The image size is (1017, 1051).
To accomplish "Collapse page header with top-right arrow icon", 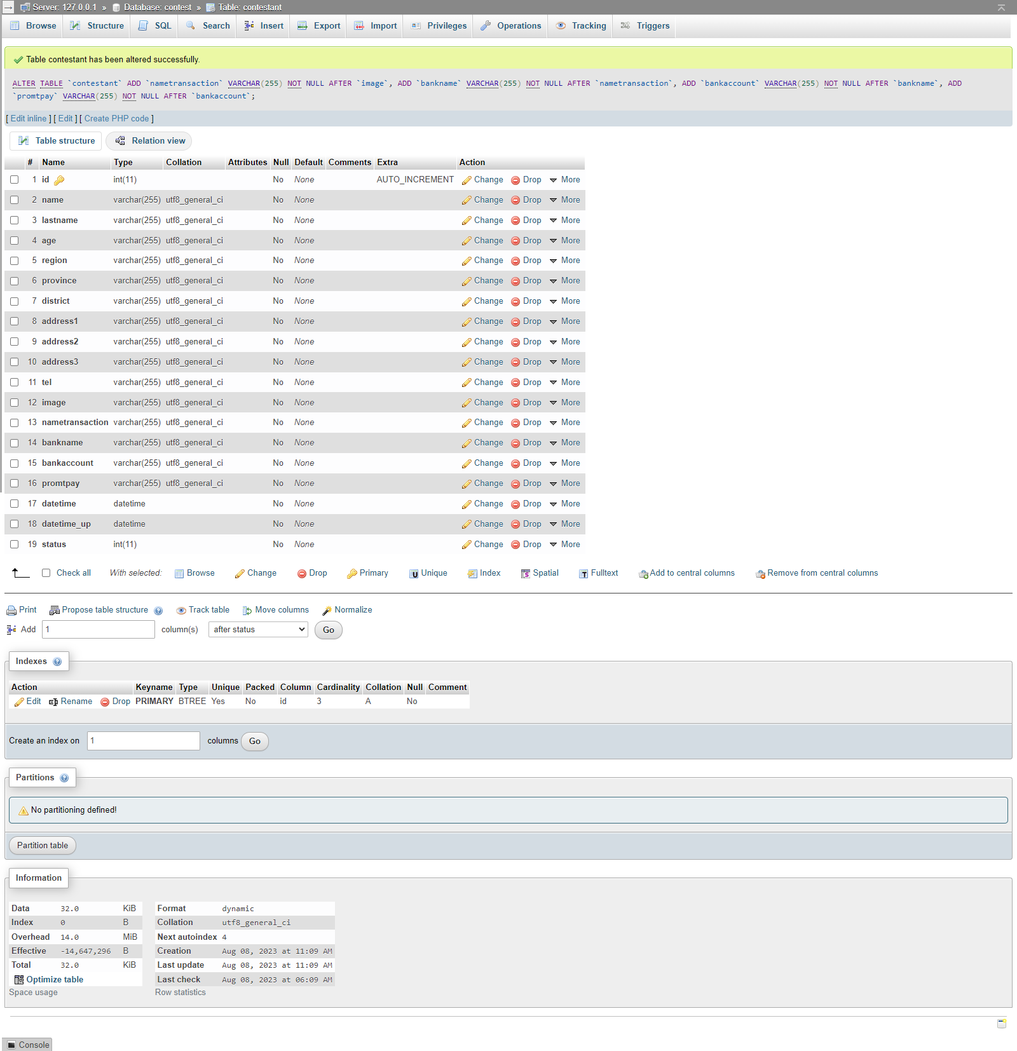I will click(1001, 8).
